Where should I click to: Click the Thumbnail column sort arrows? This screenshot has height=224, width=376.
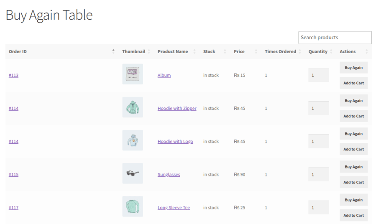coord(148,51)
